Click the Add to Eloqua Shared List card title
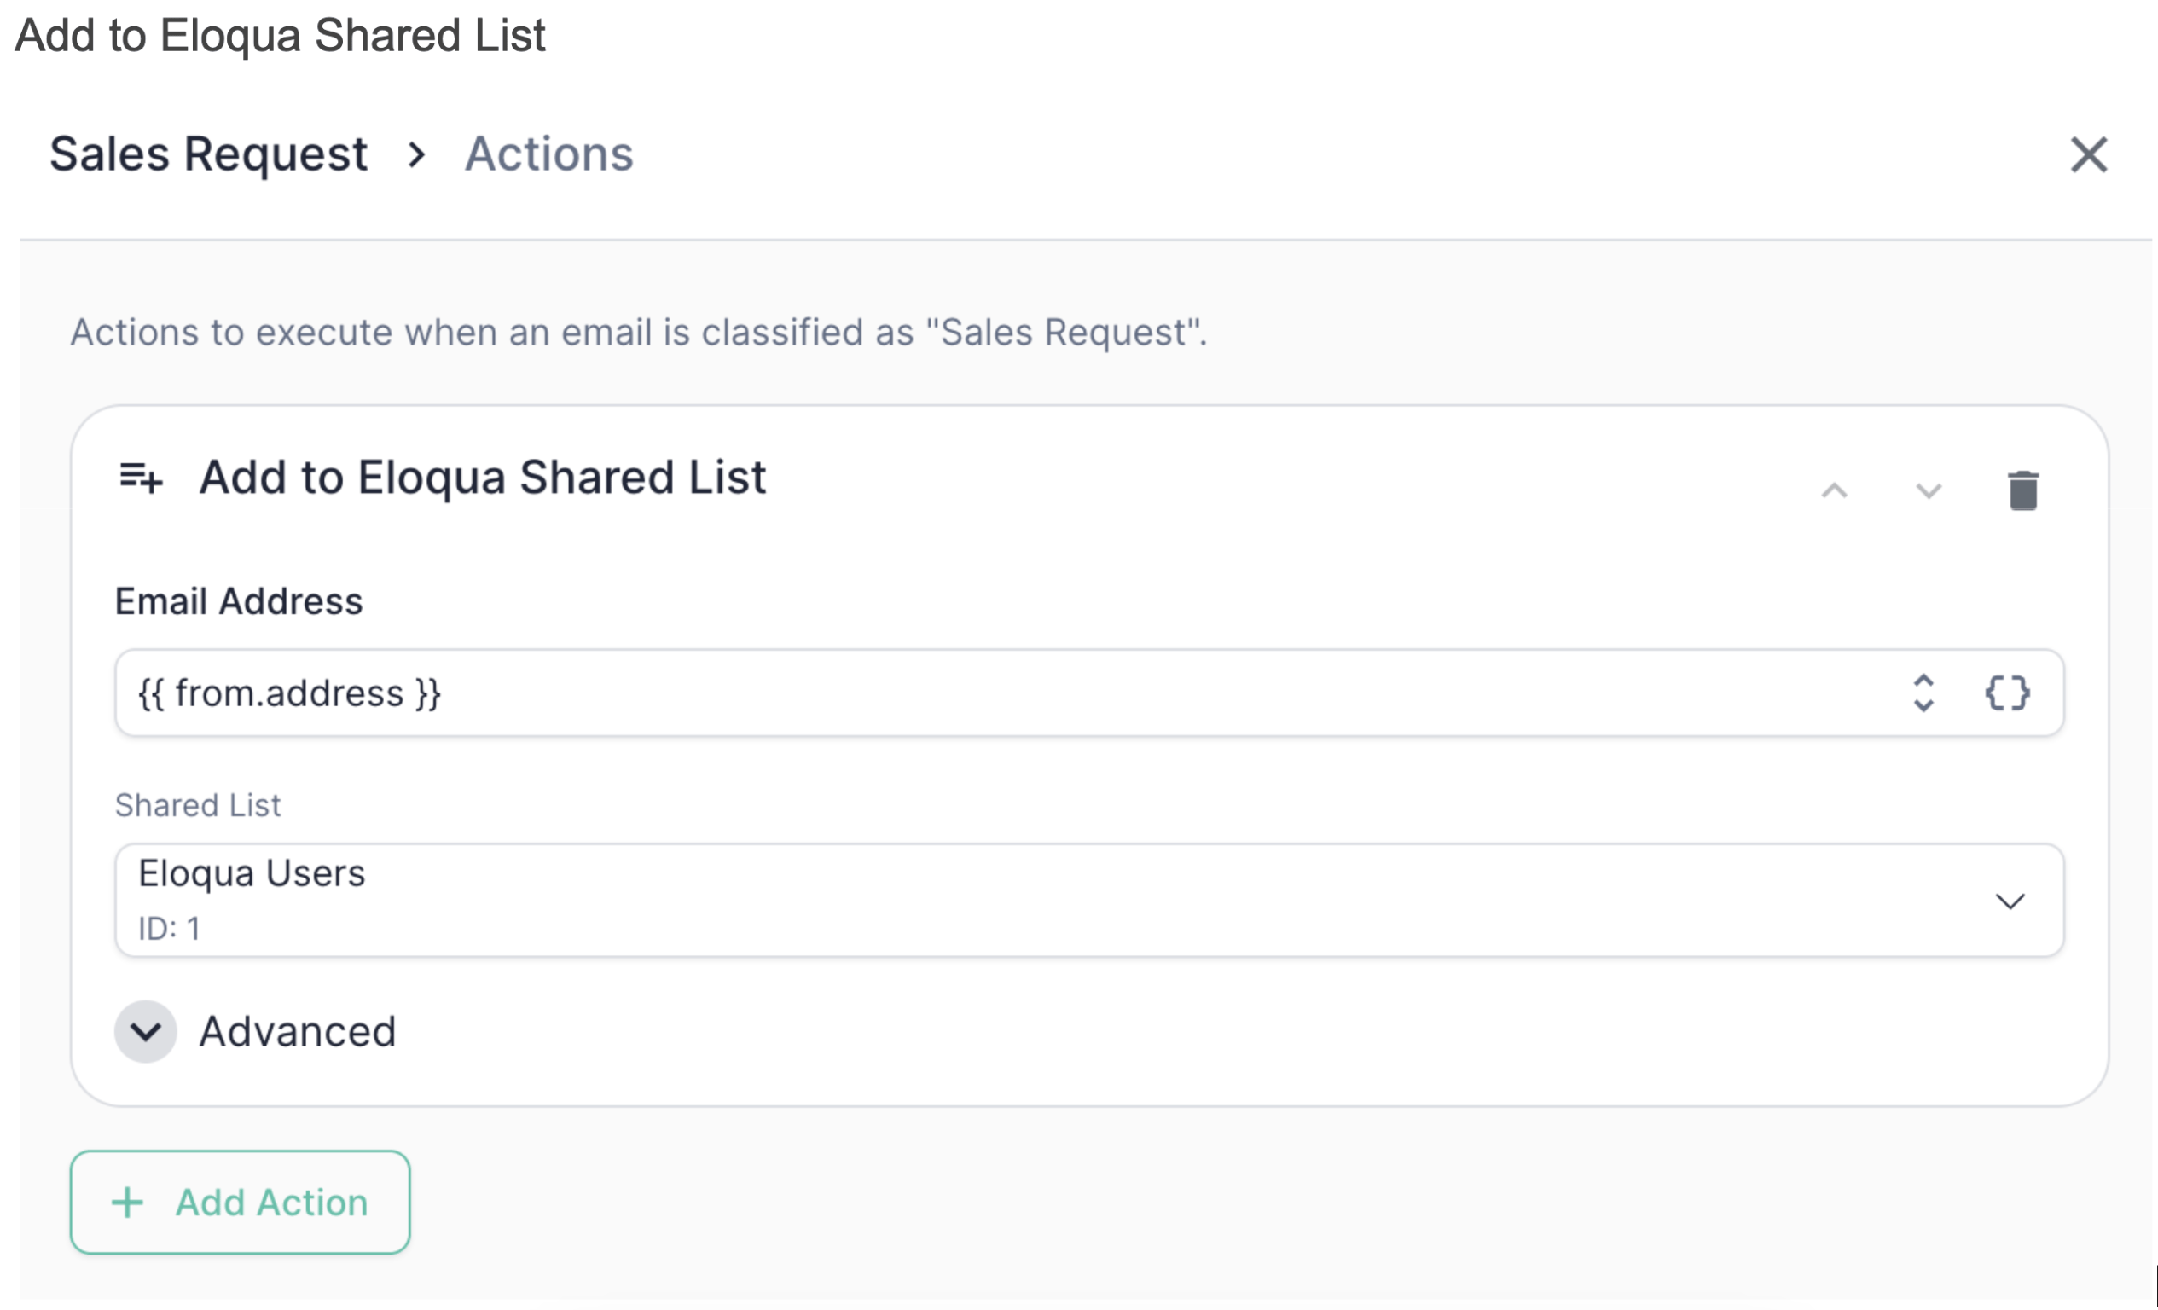This screenshot has width=2158, height=1310. (483, 478)
